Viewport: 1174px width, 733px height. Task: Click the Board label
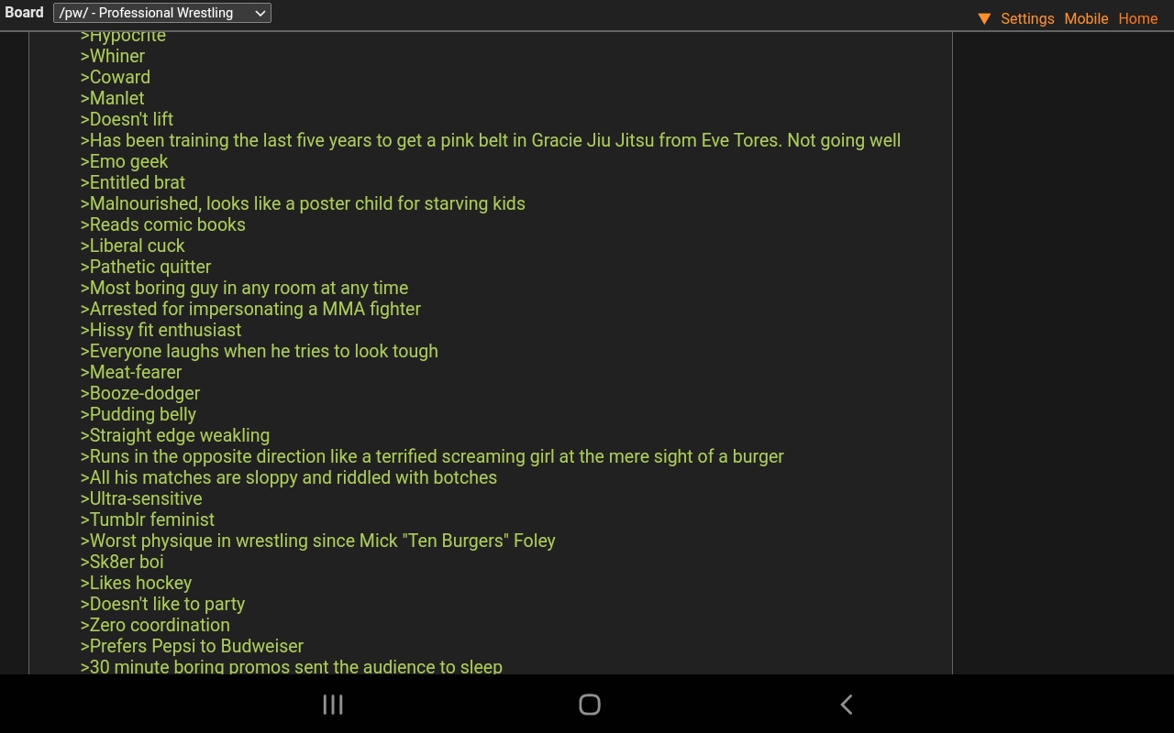click(x=24, y=13)
